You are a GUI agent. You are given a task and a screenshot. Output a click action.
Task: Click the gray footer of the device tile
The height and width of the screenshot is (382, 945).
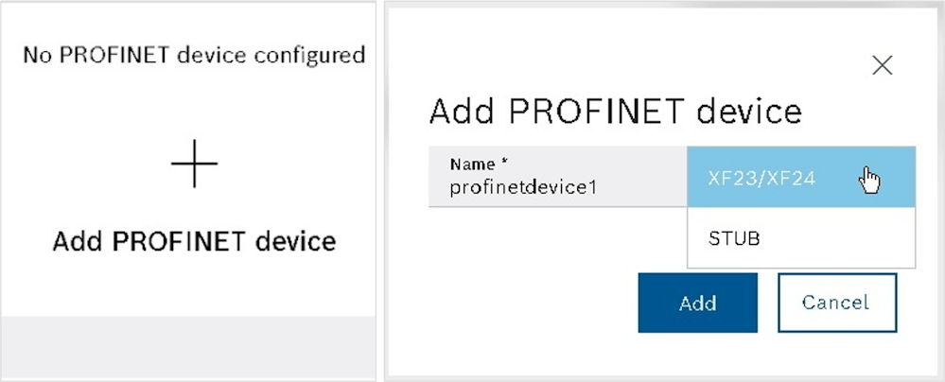(x=188, y=348)
